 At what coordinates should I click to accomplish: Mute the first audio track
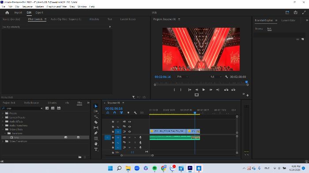coord(129,137)
